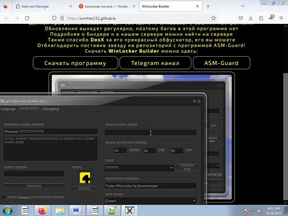Open the first document icon in taskbar
288x216 pixels.
(x=25, y=210)
